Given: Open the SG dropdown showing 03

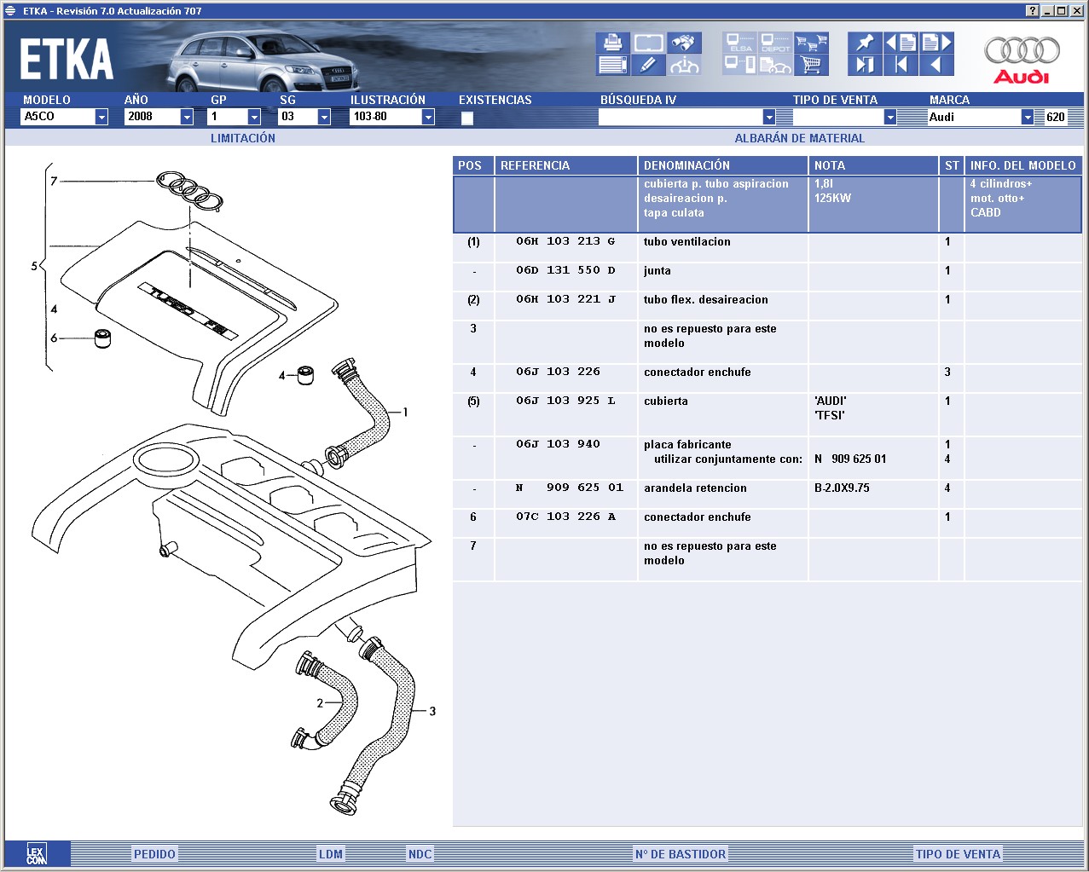Looking at the screenshot, I should coord(324,117).
